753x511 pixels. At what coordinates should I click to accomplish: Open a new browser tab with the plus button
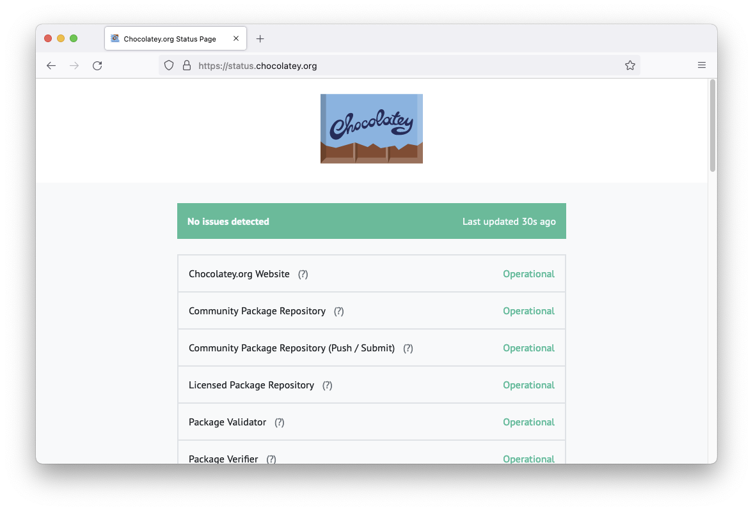tap(260, 38)
